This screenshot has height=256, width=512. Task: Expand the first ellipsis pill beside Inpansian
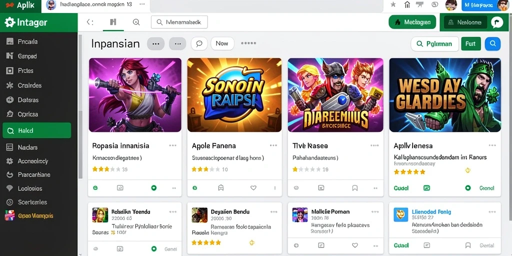click(156, 44)
